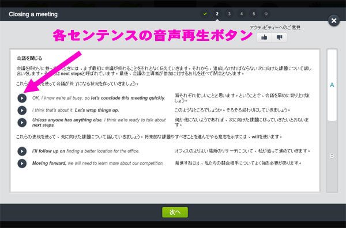Play audio for "let's conclude this meeting quickly"
Viewport: 346px width, 228px height.
pos(22,98)
